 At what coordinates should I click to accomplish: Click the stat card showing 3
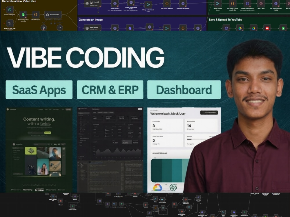(x=167, y=125)
